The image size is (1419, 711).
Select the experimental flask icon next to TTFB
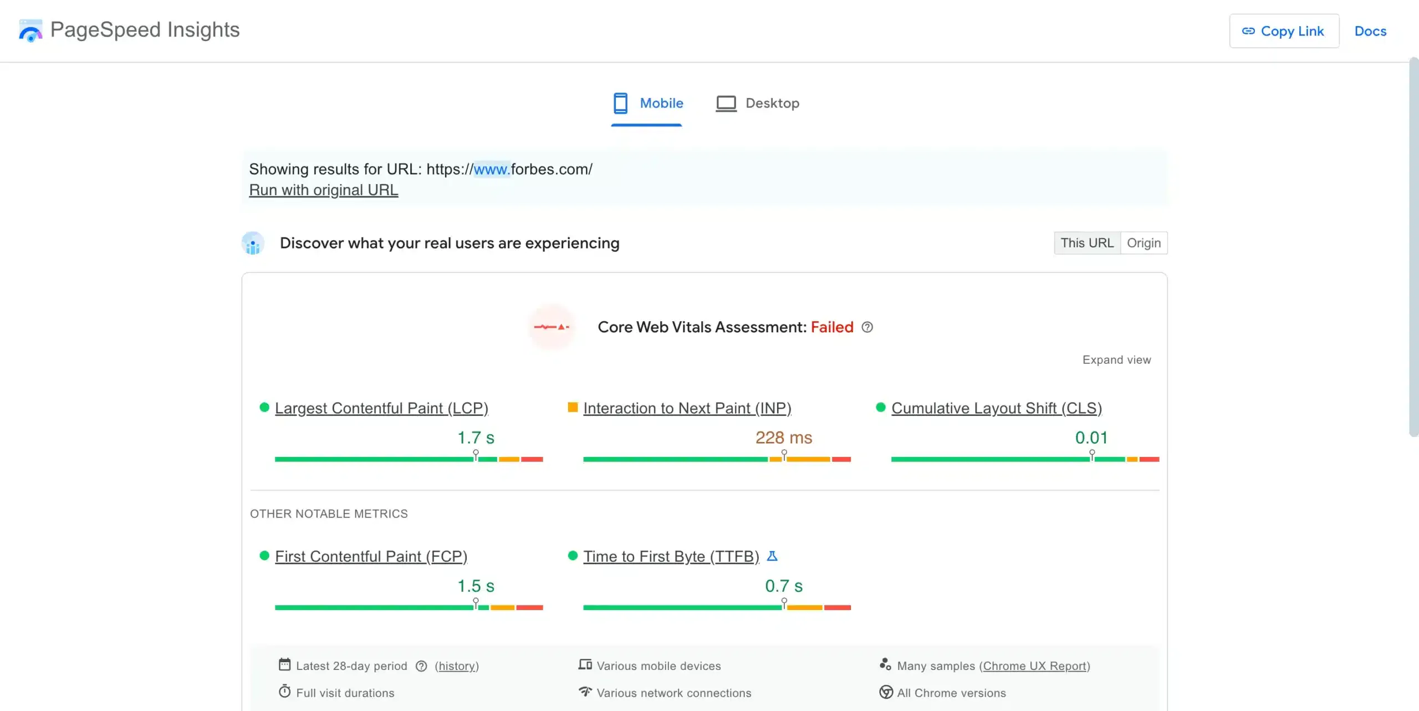tap(773, 556)
